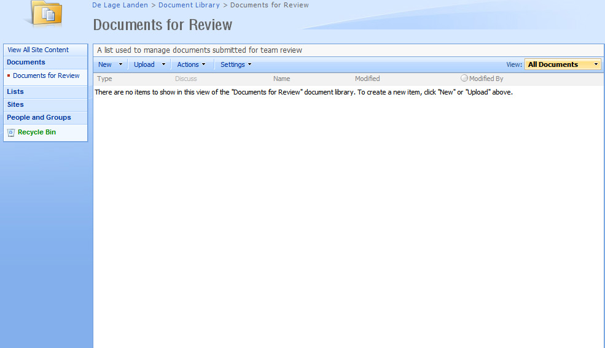Click the no items message text
This screenshot has height=348, width=605.
(303, 92)
